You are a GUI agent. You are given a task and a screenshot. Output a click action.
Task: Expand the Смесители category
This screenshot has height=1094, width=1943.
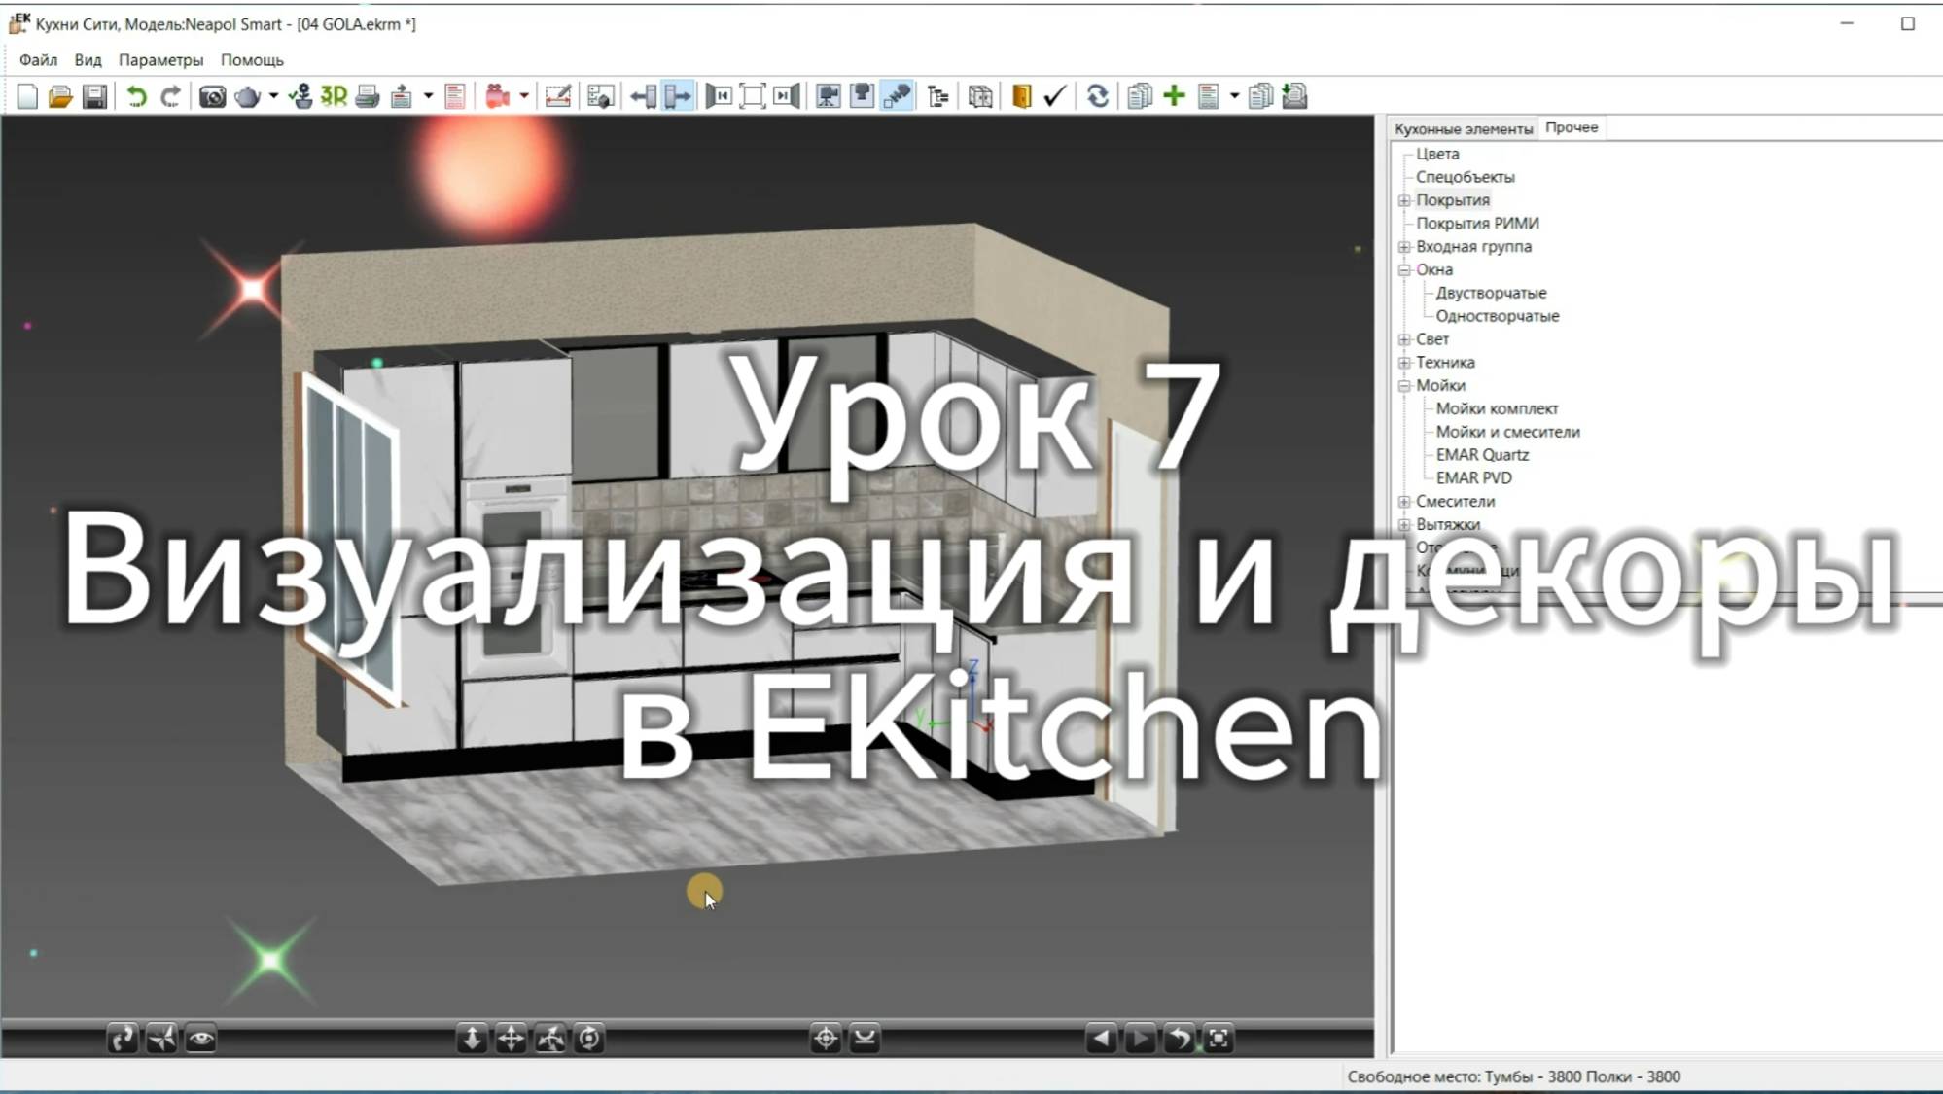[1403, 501]
